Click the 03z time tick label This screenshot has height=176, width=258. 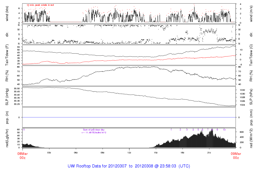pyautogui.click(x=49, y=152)
